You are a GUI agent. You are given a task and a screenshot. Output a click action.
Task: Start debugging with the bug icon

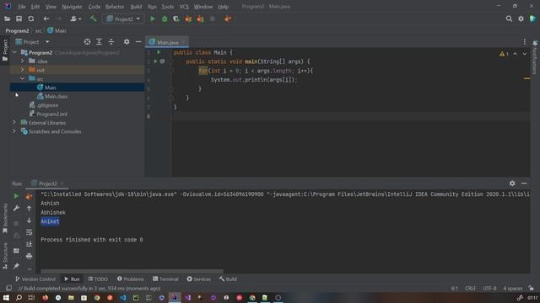click(165, 19)
